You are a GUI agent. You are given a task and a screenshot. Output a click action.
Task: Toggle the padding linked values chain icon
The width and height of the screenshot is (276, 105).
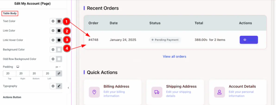[x=59, y=73]
